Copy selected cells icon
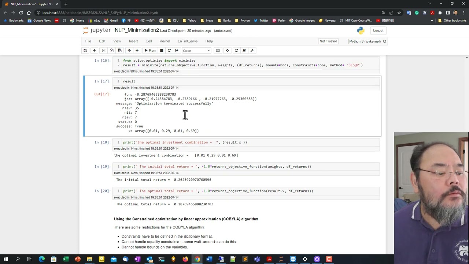Screen dimensions: 469x264 coord(111,51)
